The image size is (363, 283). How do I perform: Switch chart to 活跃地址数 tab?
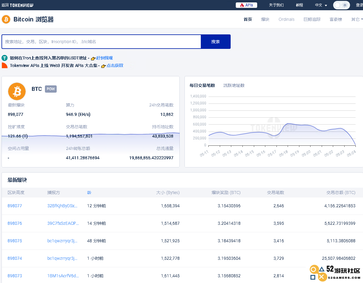click(x=234, y=85)
